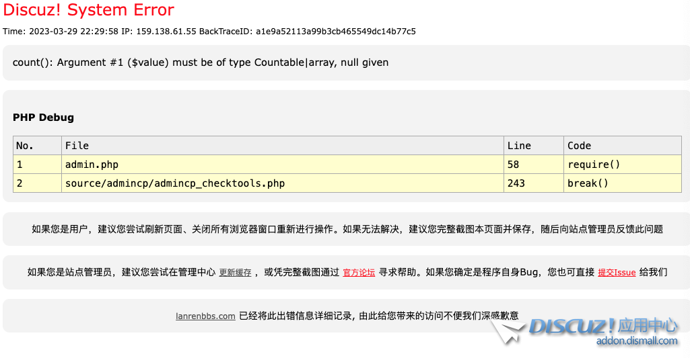Click the BackTraceID value text
The image size is (690, 358).
click(335, 31)
